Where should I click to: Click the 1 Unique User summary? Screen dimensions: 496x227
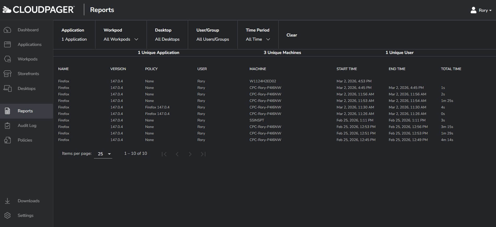tap(399, 53)
